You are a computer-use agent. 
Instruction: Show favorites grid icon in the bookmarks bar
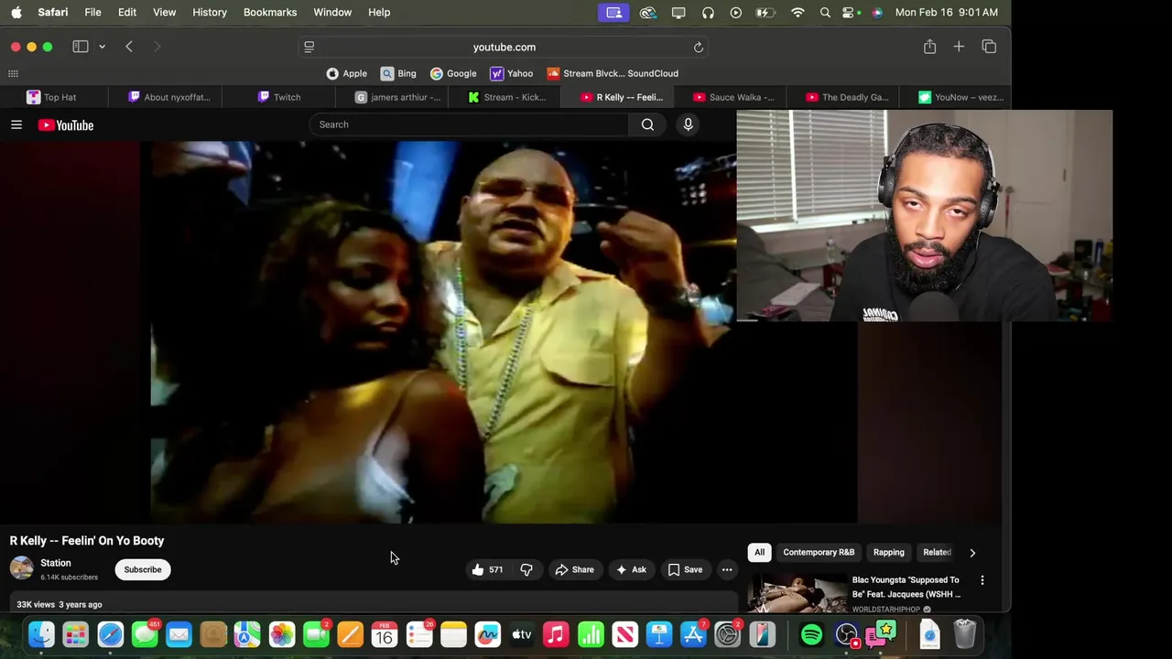coord(13,73)
